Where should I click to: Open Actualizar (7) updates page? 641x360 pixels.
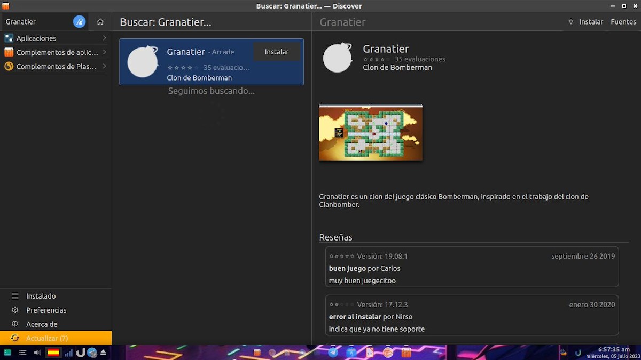tap(56, 338)
